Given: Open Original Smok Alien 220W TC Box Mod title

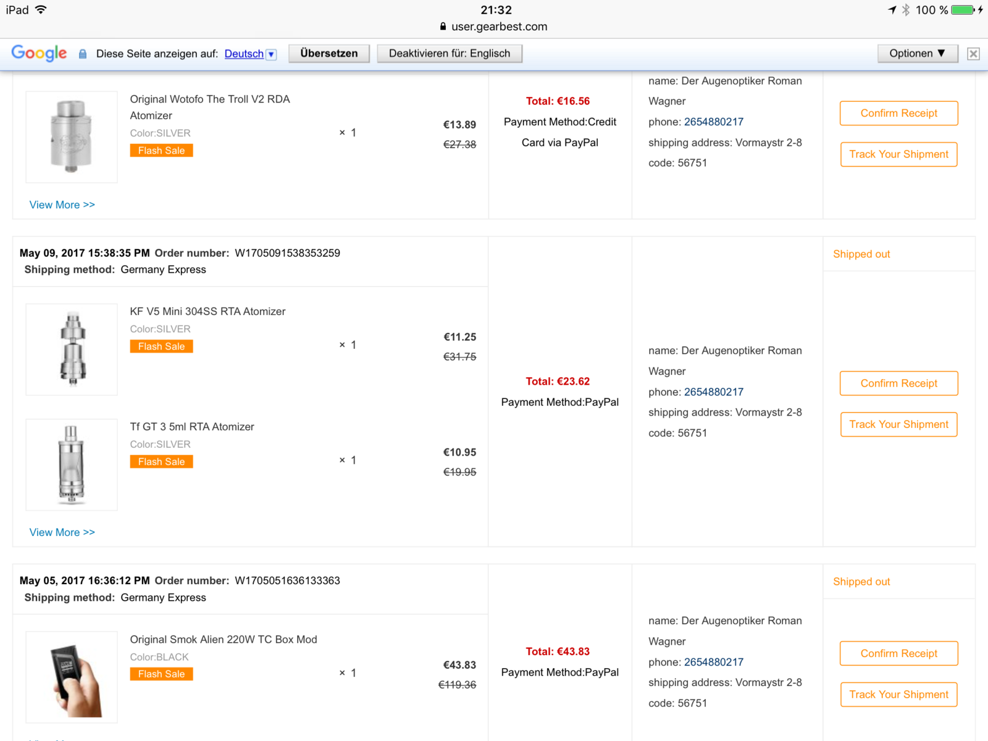Looking at the screenshot, I should pyautogui.click(x=224, y=640).
